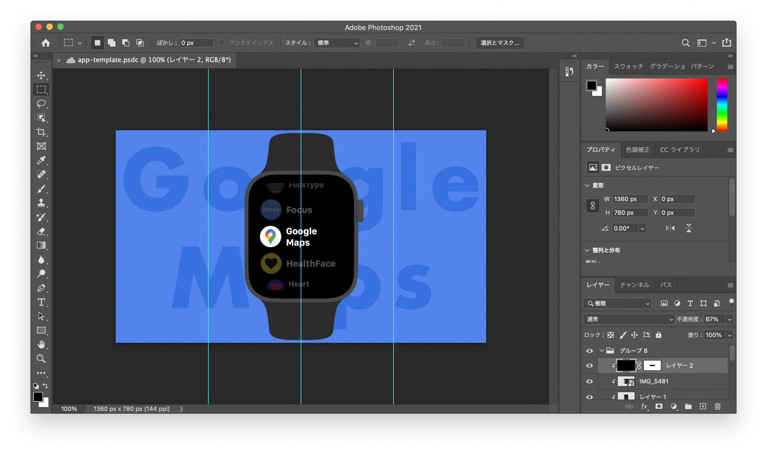767x454 pixels.
Task: Select the Horizontal Type tool
Action: 41,302
